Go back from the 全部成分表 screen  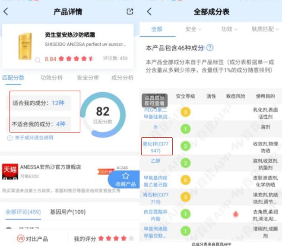click(149, 12)
